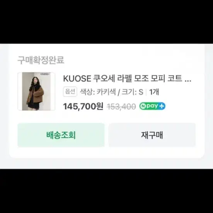Viewport: 213px width, 213px height.
Task: Click the KUOSE logo on the thumbnail
Action: click(x=45, y=74)
